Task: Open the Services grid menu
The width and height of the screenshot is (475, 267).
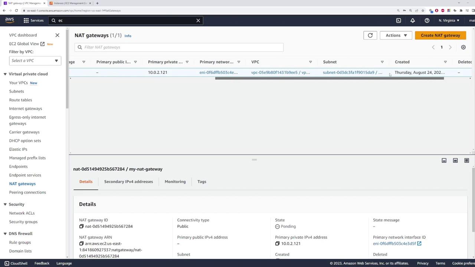Action: (34, 20)
